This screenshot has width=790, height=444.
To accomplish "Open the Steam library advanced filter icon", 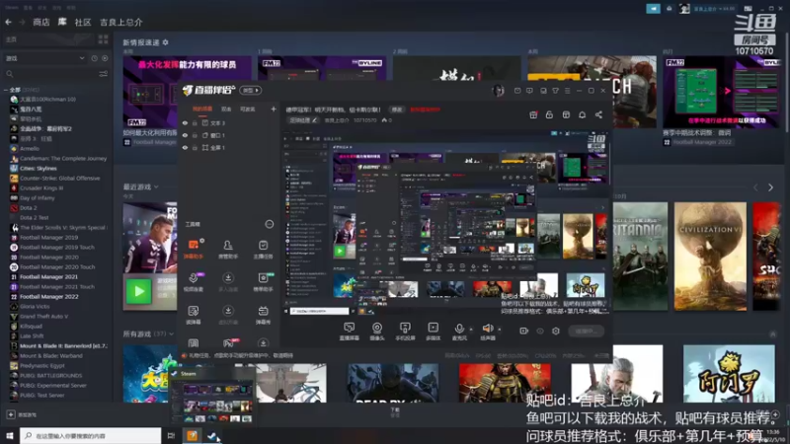I will (x=104, y=74).
